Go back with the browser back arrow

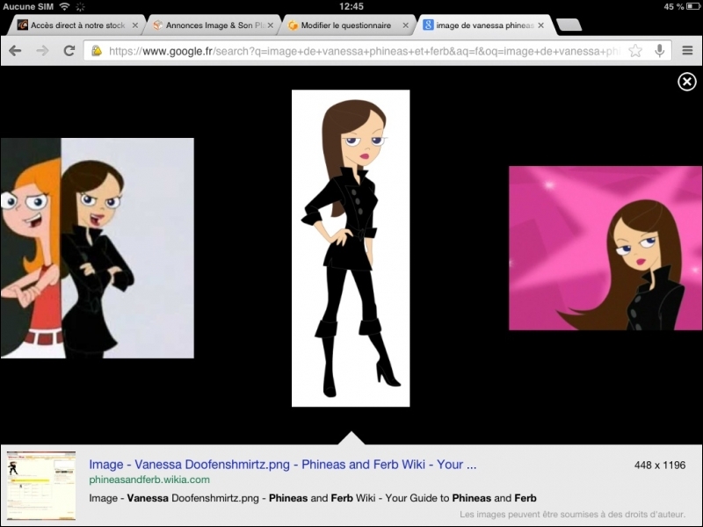15,51
